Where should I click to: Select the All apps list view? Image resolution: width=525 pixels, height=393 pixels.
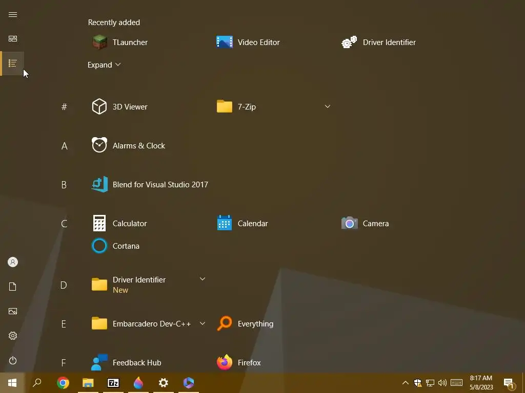coord(13,63)
